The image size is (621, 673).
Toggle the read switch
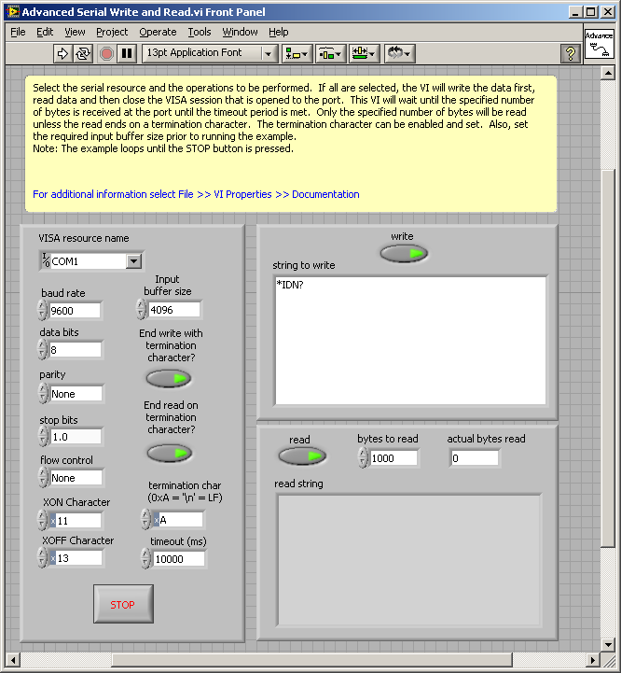(x=302, y=456)
